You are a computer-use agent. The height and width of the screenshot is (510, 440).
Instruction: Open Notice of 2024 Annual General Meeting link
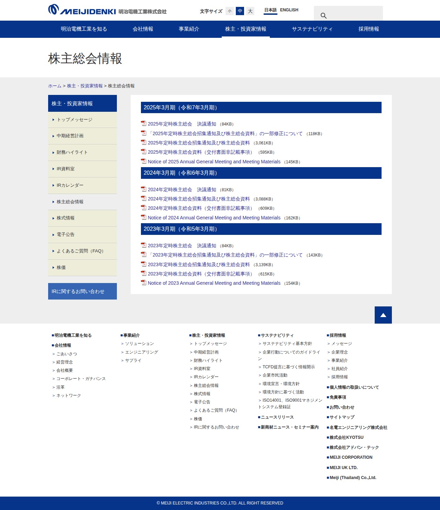214,218
